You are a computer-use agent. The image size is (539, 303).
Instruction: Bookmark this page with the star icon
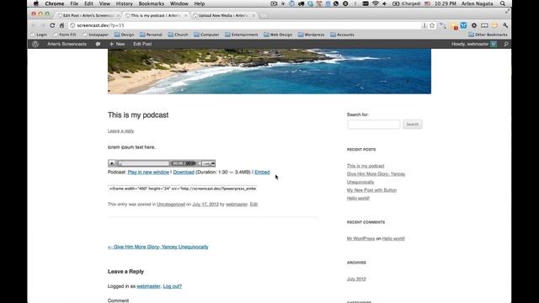pos(432,25)
